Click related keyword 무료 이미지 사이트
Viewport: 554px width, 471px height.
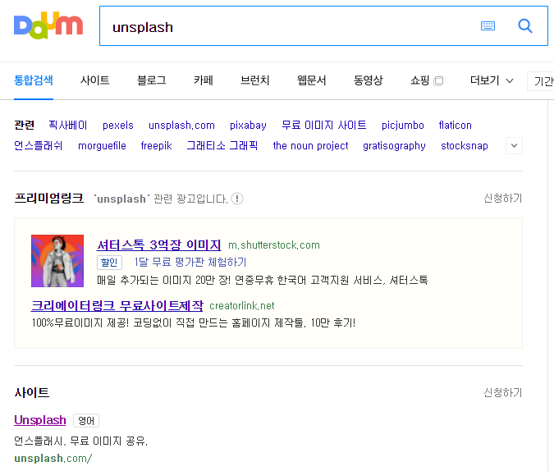[324, 125]
